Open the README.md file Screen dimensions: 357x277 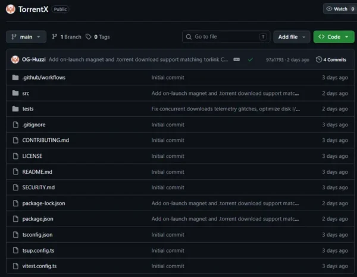point(37,172)
